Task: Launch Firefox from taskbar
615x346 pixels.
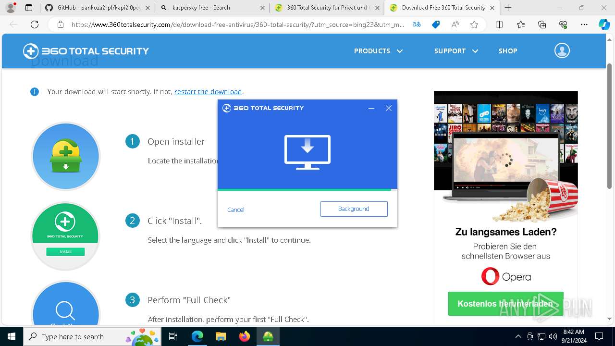Action: coord(244,336)
